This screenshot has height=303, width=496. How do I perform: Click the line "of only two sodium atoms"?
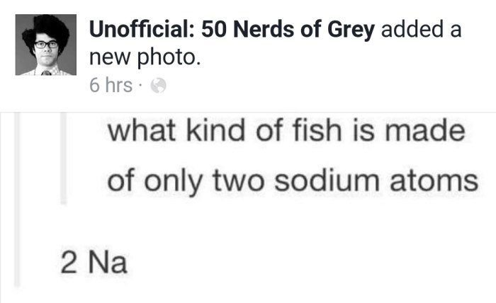[293, 181]
